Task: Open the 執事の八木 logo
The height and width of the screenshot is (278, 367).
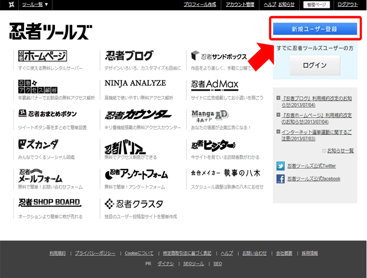Action: pos(226,173)
